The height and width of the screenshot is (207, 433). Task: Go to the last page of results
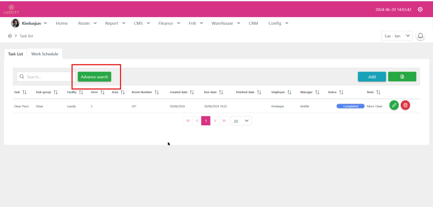pyautogui.click(x=224, y=121)
